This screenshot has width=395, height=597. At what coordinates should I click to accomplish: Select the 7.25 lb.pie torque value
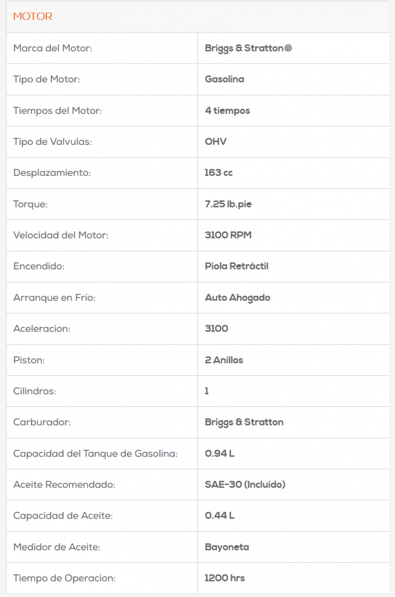[x=228, y=204]
